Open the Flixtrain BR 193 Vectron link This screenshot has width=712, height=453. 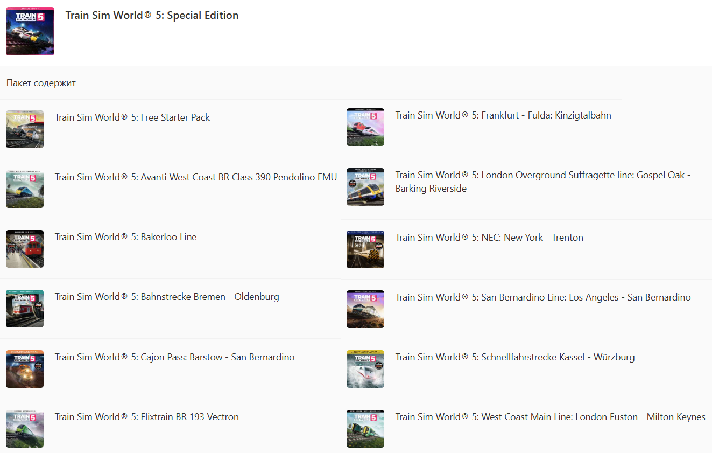pos(146,417)
